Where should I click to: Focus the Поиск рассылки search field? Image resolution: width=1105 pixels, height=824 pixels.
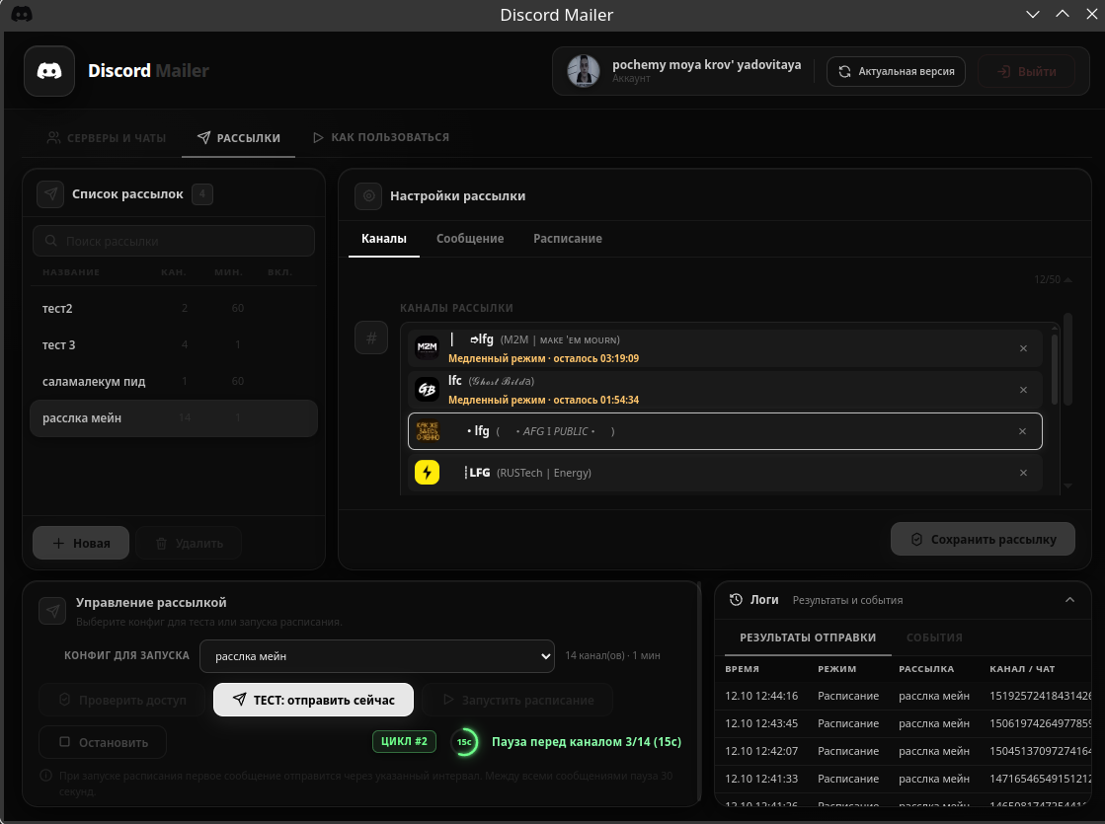pyautogui.click(x=174, y=241)
